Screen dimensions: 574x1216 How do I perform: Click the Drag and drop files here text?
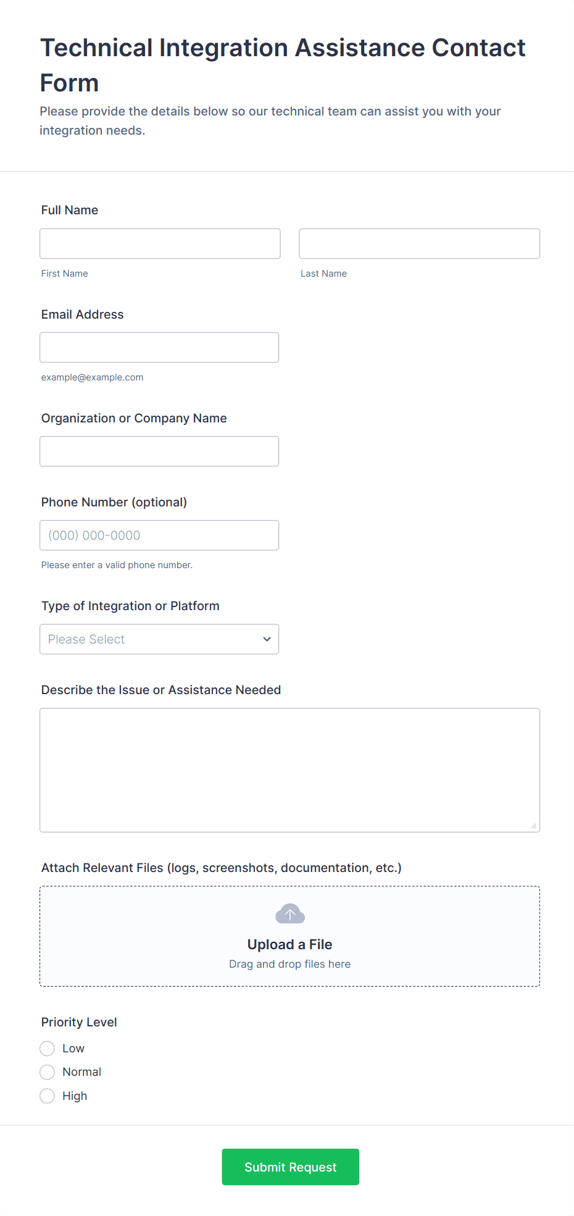click(289, 964)
